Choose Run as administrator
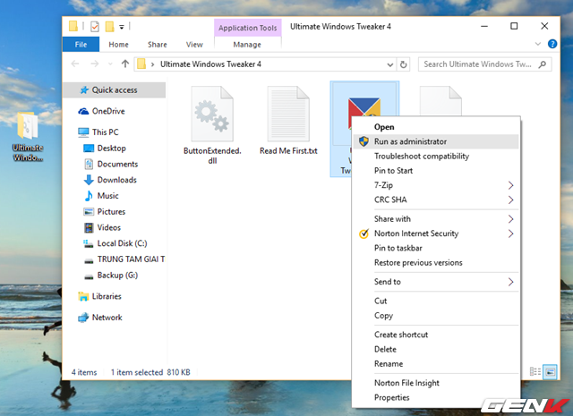Image resolution: width=573 pixels, height=416 pixels. [x=436, y=141]
